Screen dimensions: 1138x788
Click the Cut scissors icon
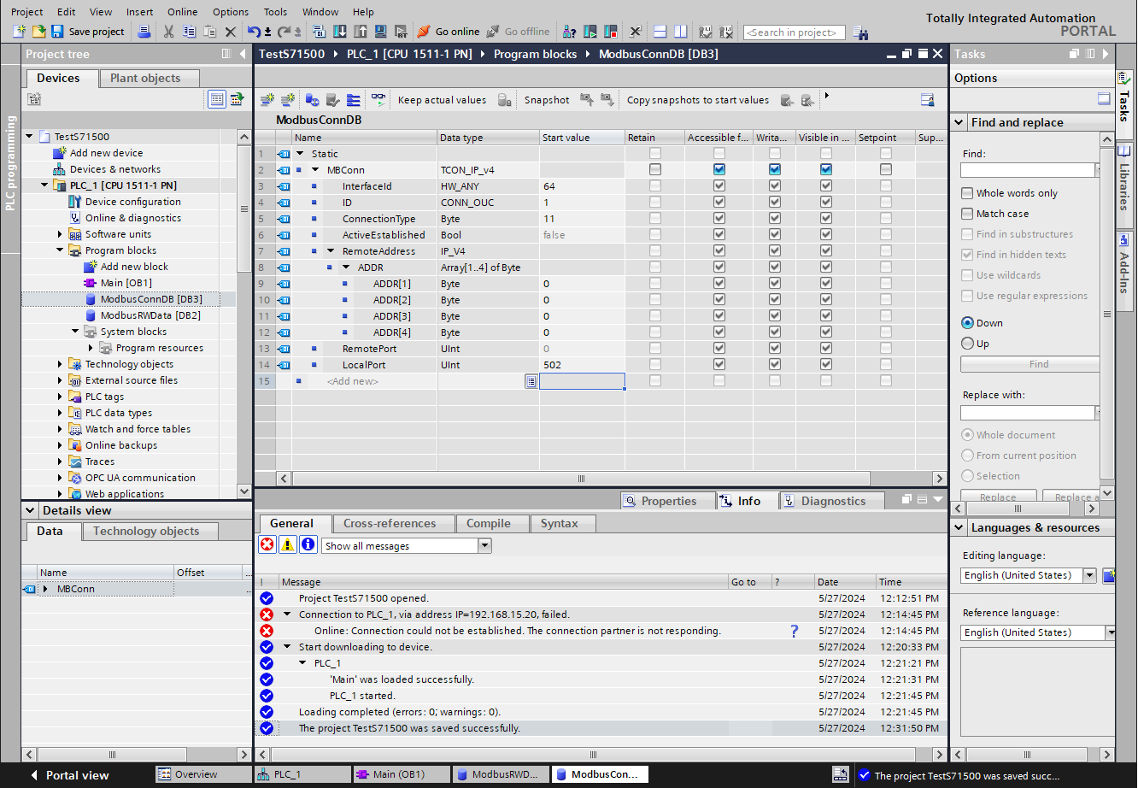(x=168, y=32)
